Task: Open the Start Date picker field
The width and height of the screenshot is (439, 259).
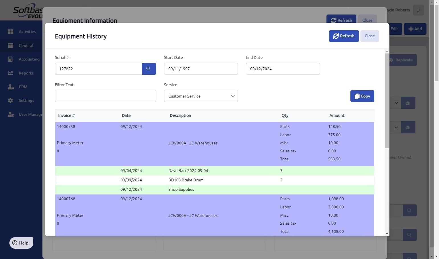Action: (201, 69)
